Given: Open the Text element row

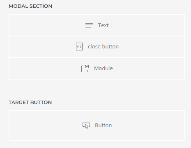Looking at the screenshot, I should tap(97, 25).
